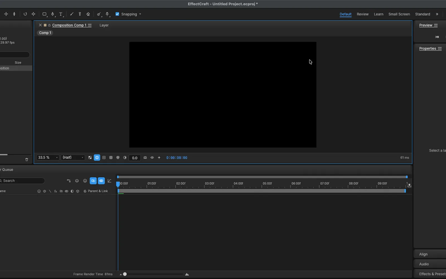Switch to the Small Screen workspace
446x279 pixels.
pyautogui.click(x=399, y=14)
